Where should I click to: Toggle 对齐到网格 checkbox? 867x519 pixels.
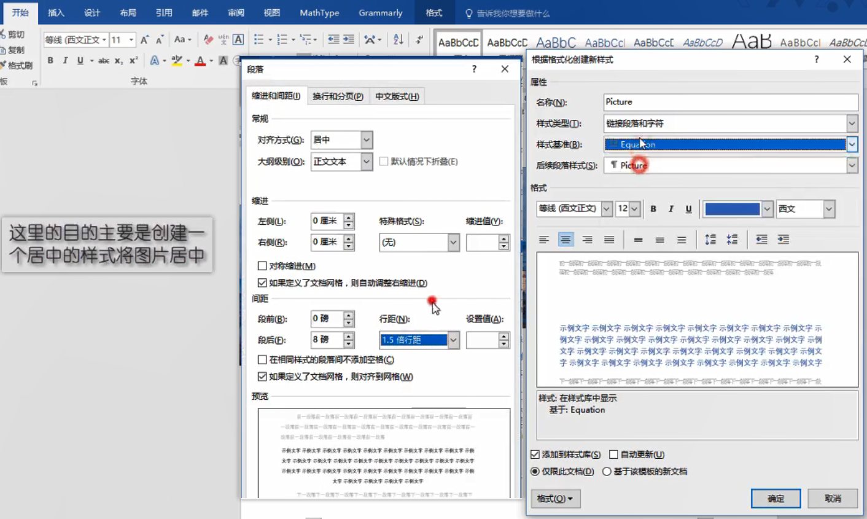262,377
